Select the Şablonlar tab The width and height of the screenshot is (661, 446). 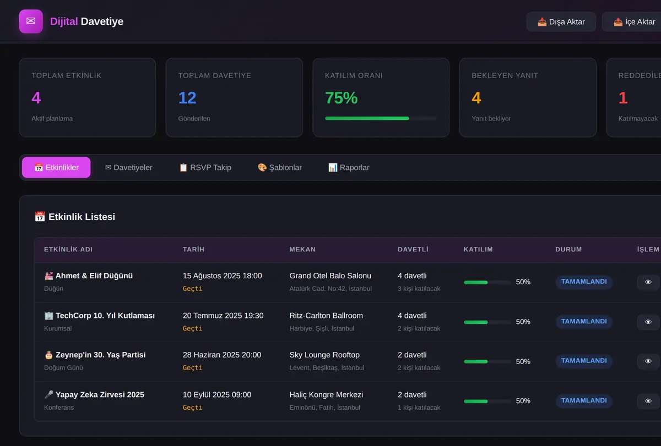coord(280,168)
